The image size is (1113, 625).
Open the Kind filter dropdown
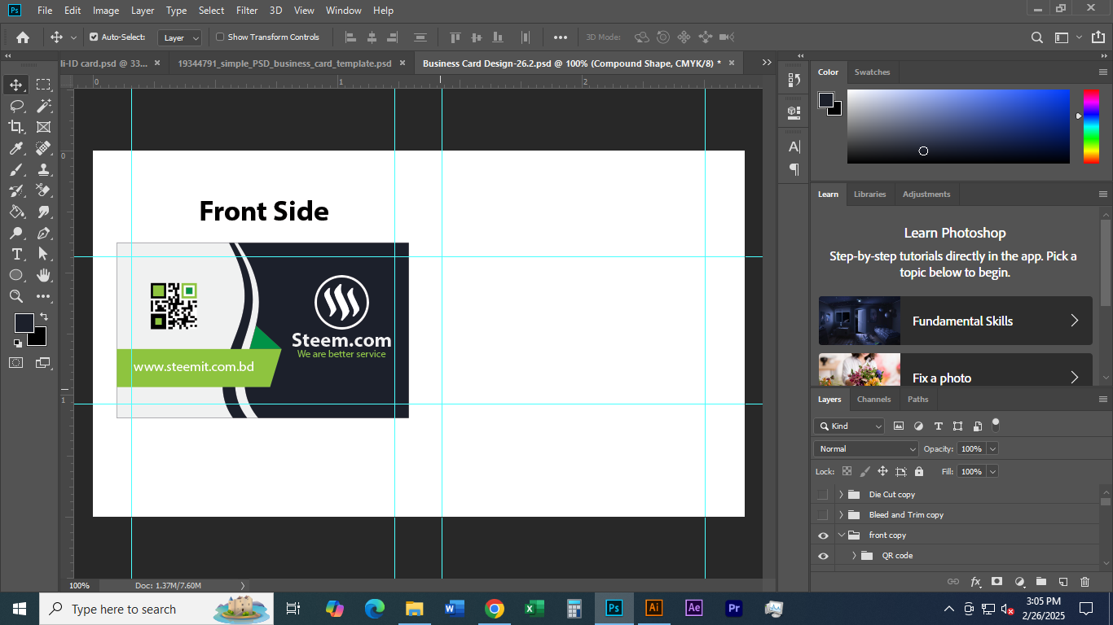849,426
